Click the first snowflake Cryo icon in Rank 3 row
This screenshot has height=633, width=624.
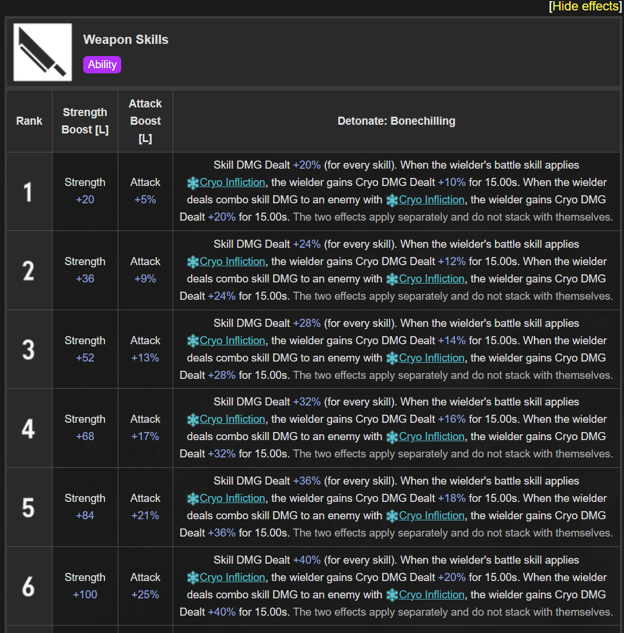click(x=193, y=341)
